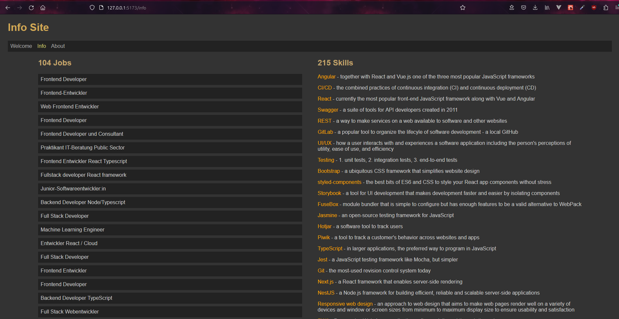Click the Storybook skill link

[330, 193]
